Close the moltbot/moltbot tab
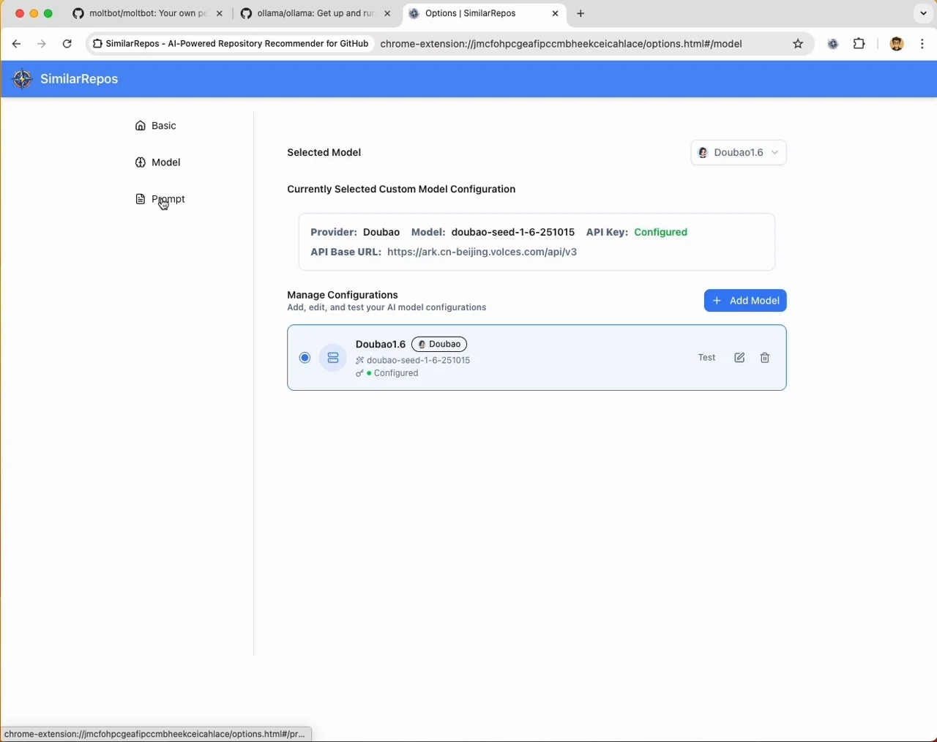The width and height of the screenshot is (937, 742). pyautogui.click(x=220, y=13)
